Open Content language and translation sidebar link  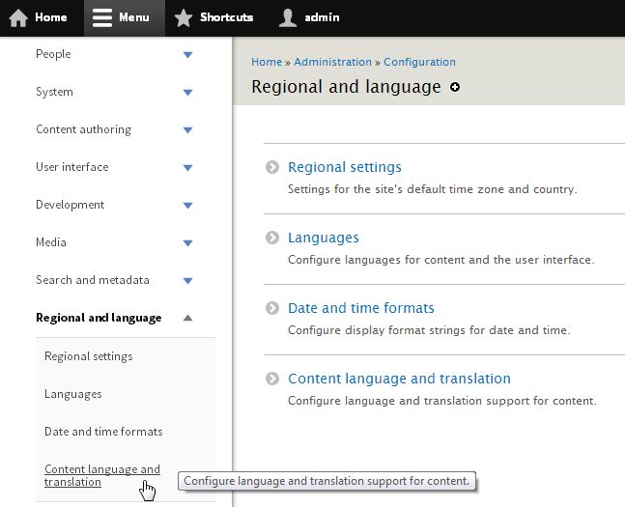(102, 475)
